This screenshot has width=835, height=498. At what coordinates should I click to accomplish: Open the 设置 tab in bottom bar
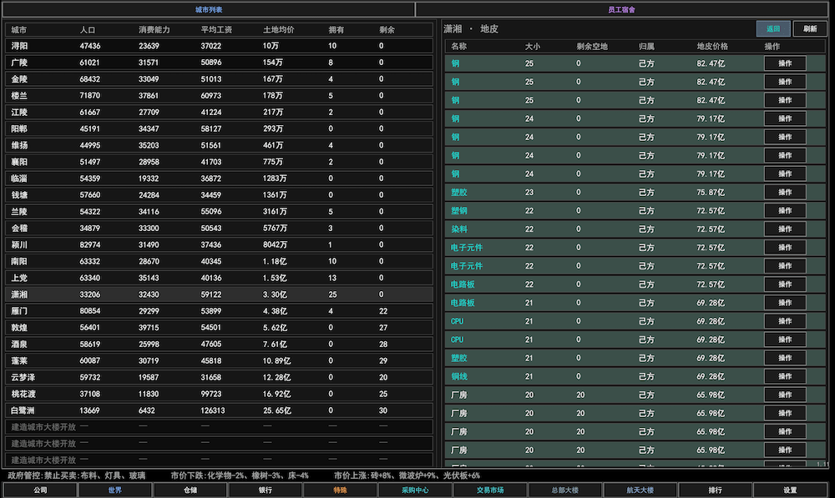790,490
